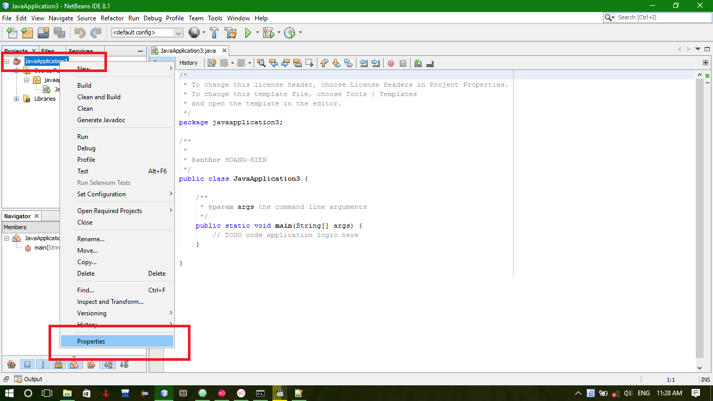The width and height of the screenshot is (713, 401).
Task: Click the Previous Bookmark icon
Action: coord(324,63)
